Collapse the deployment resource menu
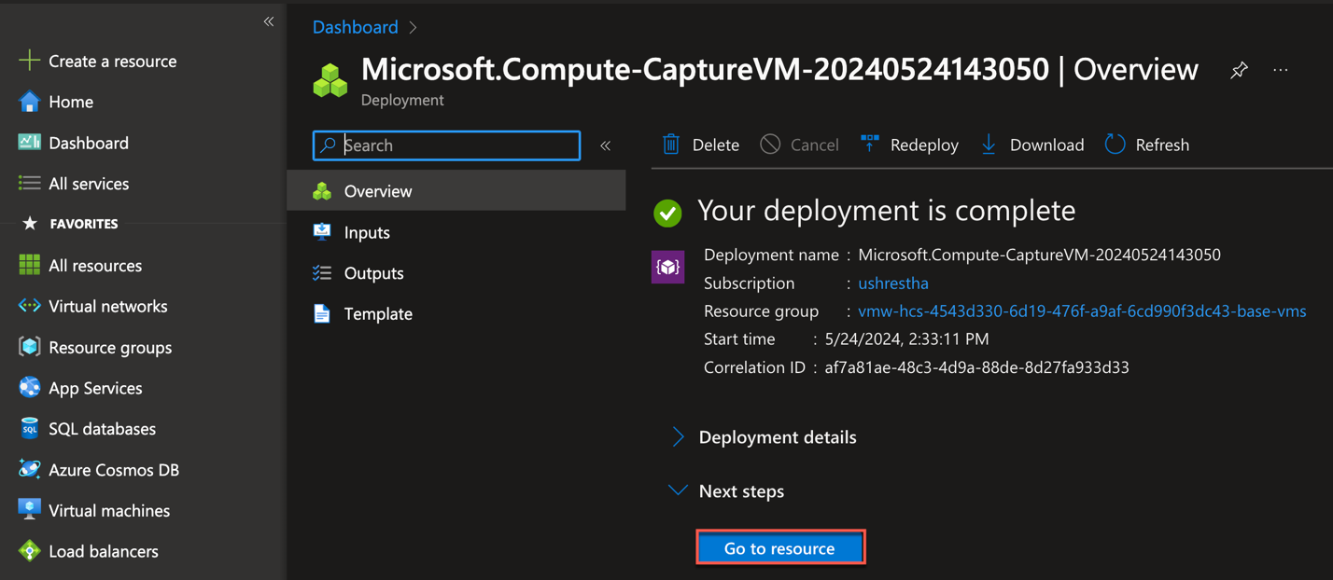Screen dimensions: 1333x580 606,145
